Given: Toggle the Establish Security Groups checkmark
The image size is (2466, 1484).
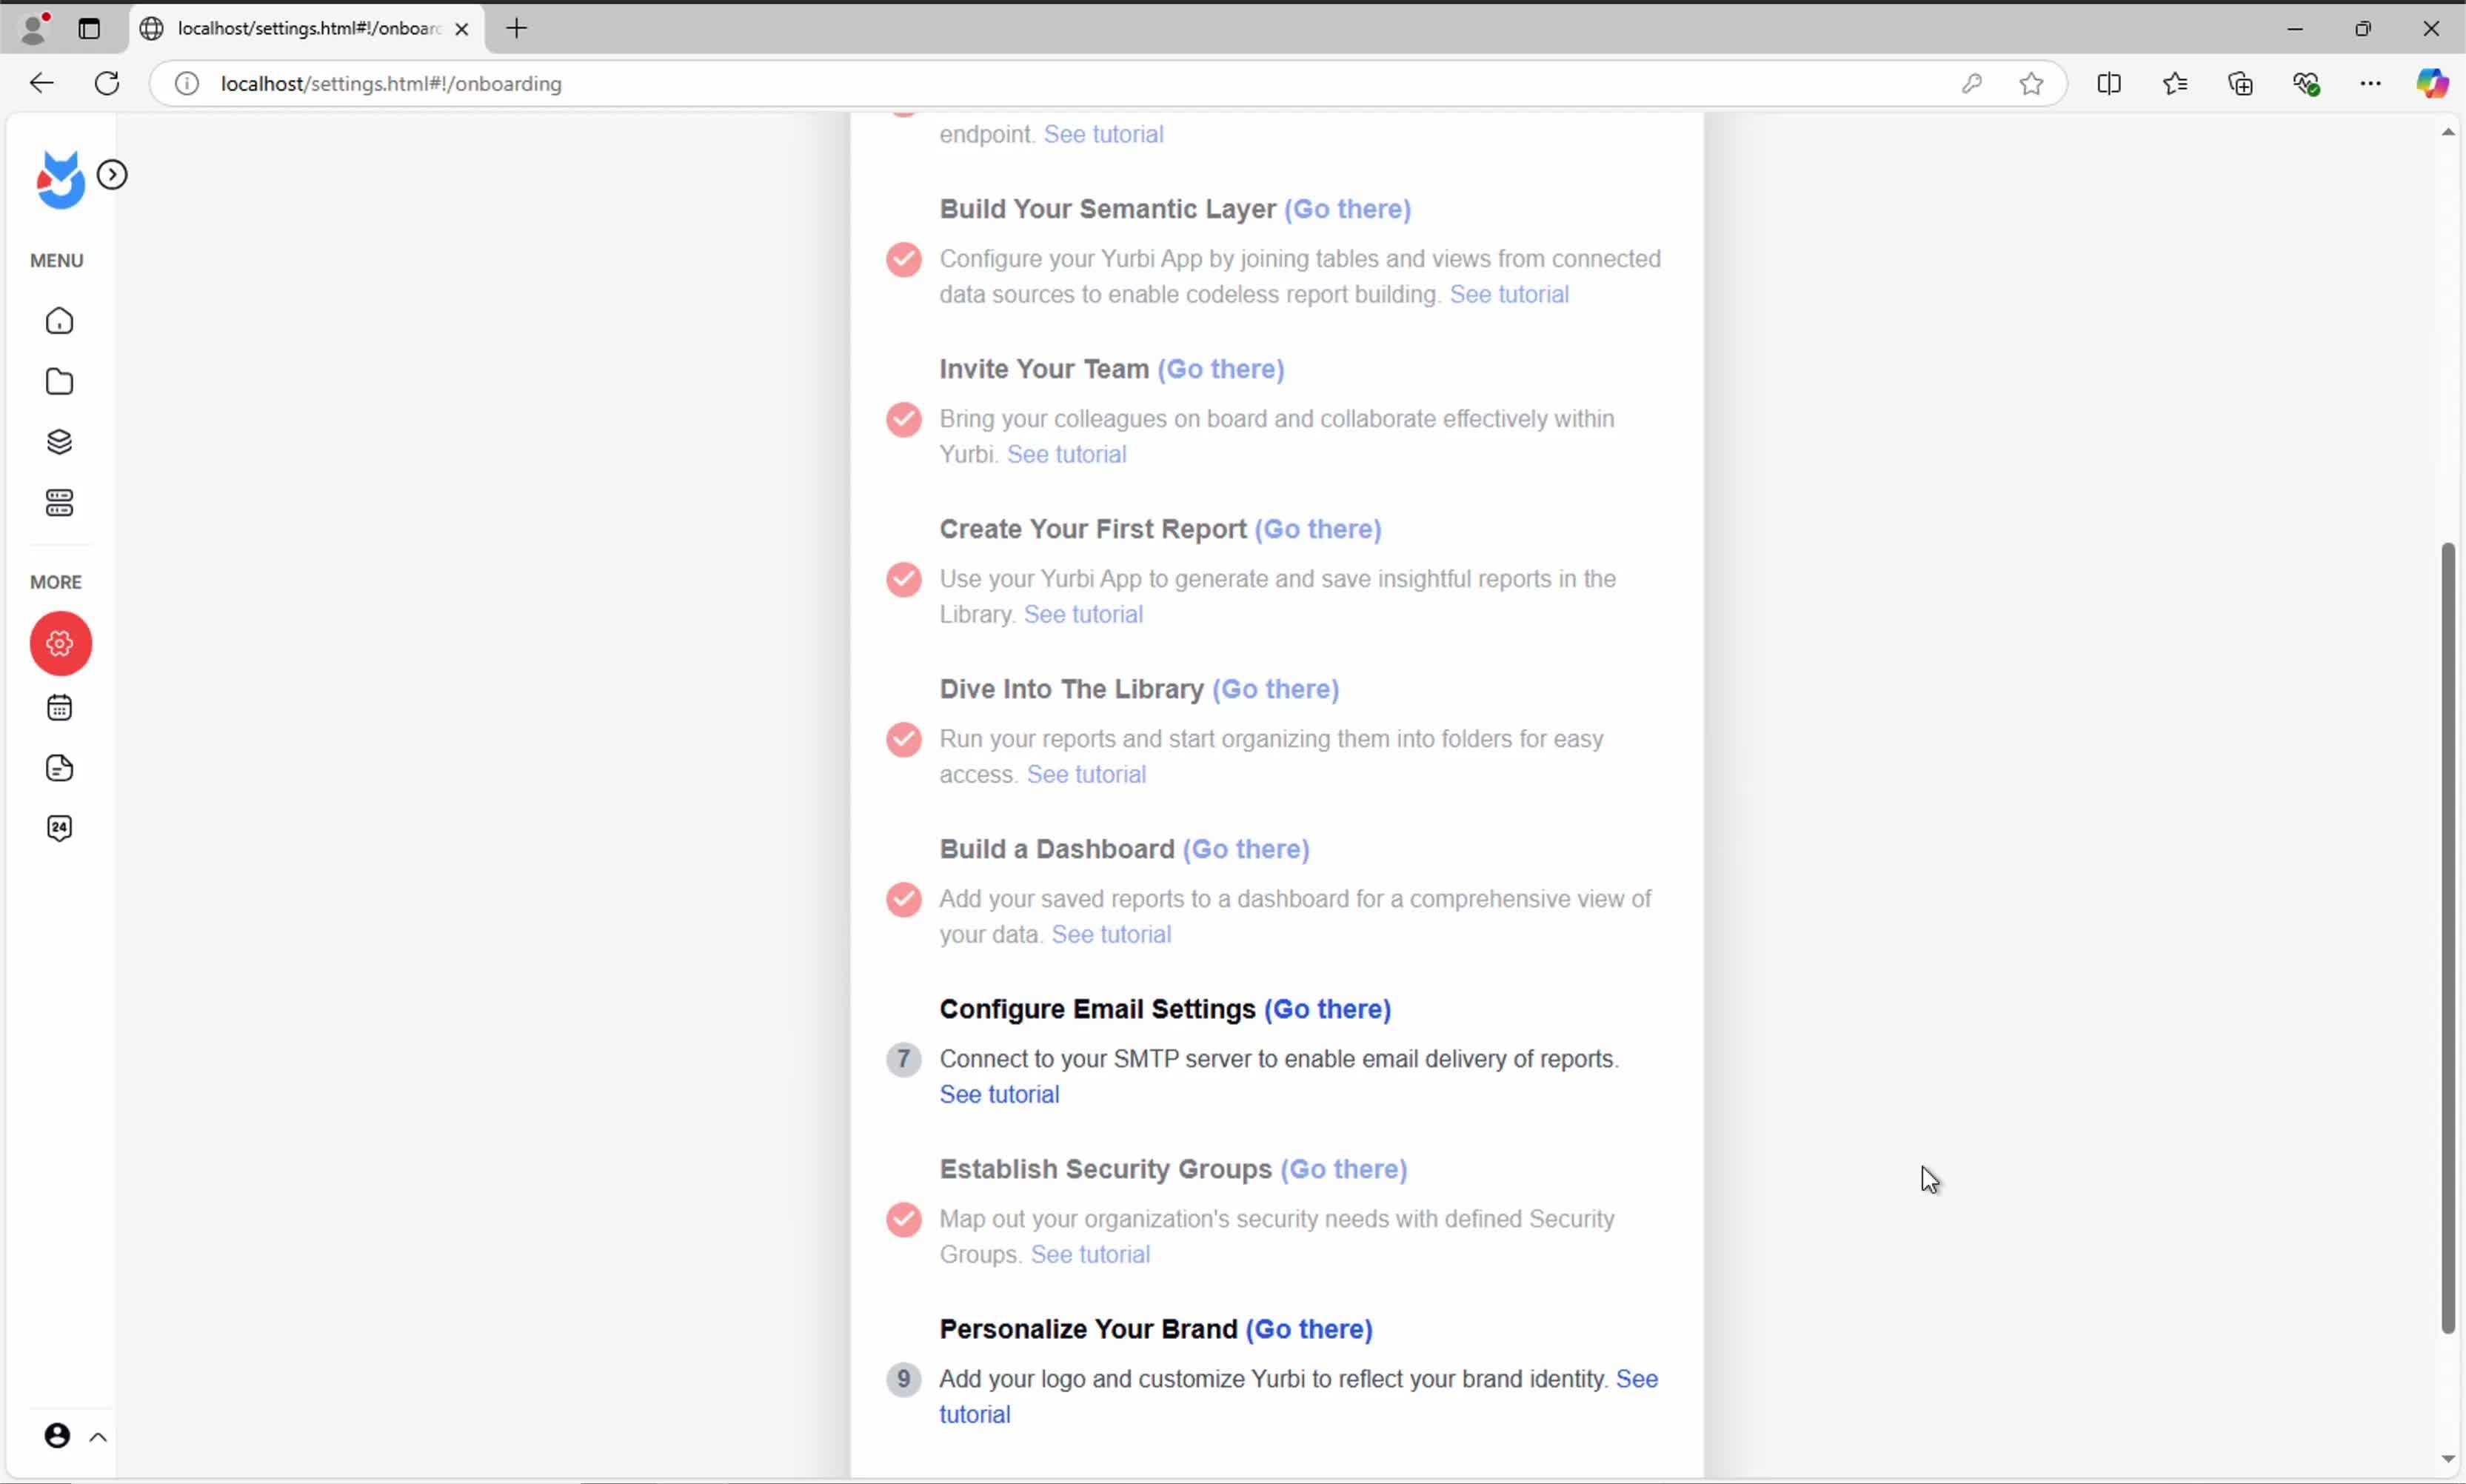Looking at the screenshot, I should pyautogui.click(x=903, y=1220).
